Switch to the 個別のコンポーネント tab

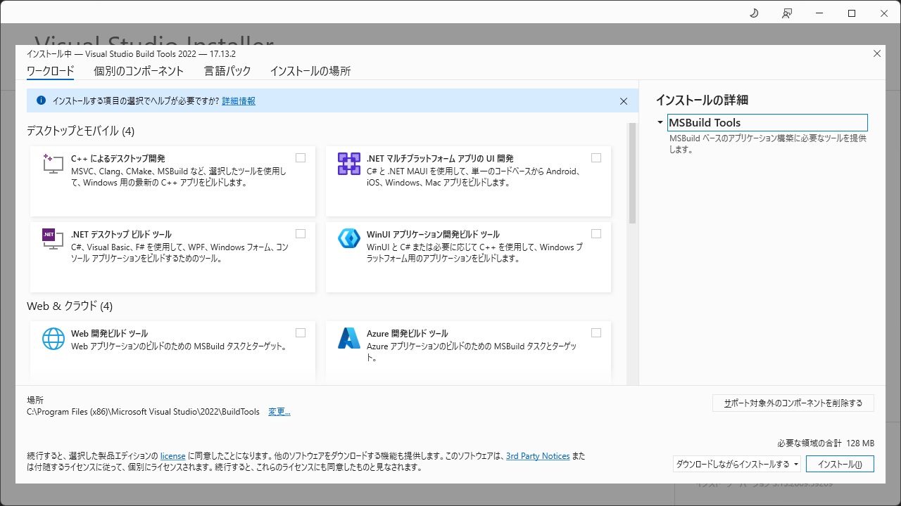[139, 71]
